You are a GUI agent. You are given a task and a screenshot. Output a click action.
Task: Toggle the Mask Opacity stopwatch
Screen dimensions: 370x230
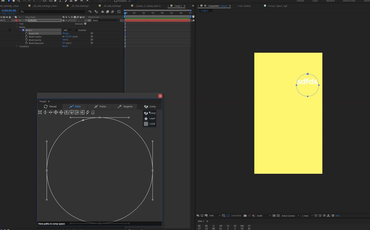pos(27,40)
